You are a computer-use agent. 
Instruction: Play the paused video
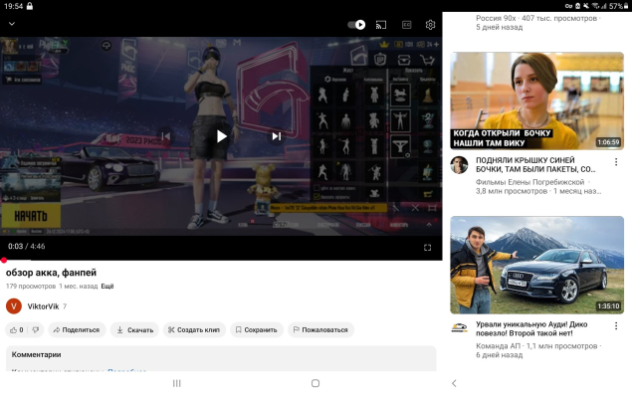[221, 136]
